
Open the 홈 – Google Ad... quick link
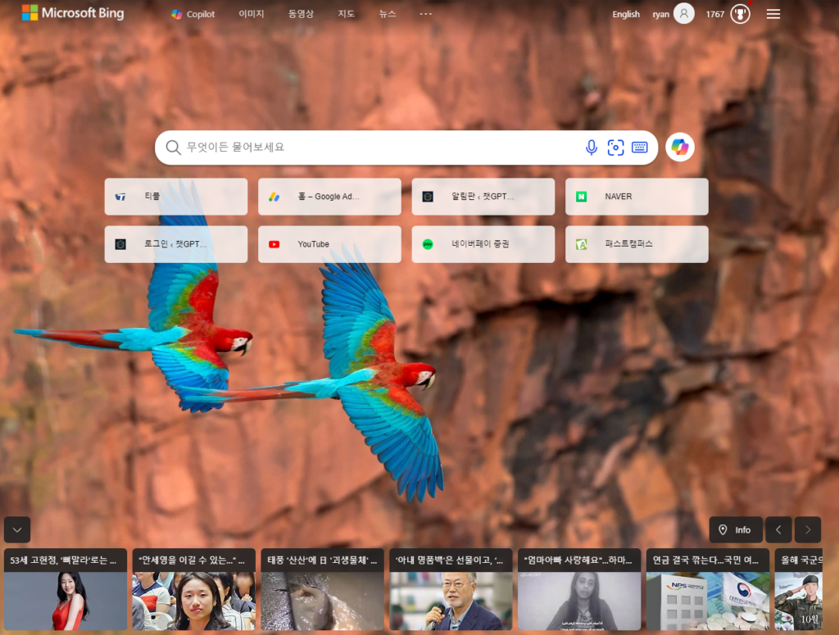click(329, 197)
